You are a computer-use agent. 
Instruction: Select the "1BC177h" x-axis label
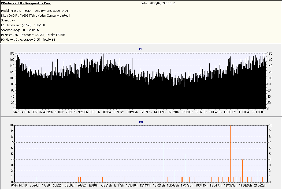(x=216, y=185)
